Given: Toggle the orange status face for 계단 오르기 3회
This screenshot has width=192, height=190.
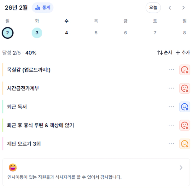Looking at the screenshot, I should click(185, 144).
